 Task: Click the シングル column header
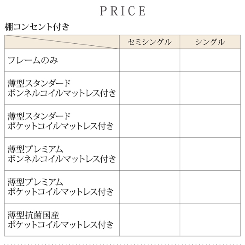pyautogui.click(x=210, y=42)
